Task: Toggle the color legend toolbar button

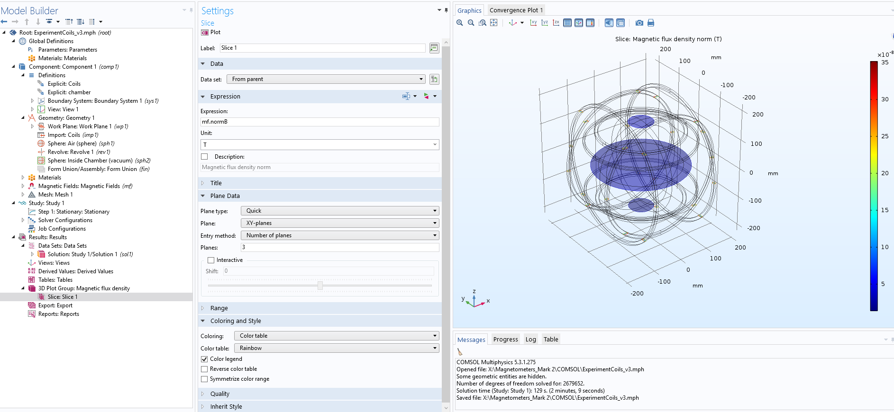Action: (590, 23)
